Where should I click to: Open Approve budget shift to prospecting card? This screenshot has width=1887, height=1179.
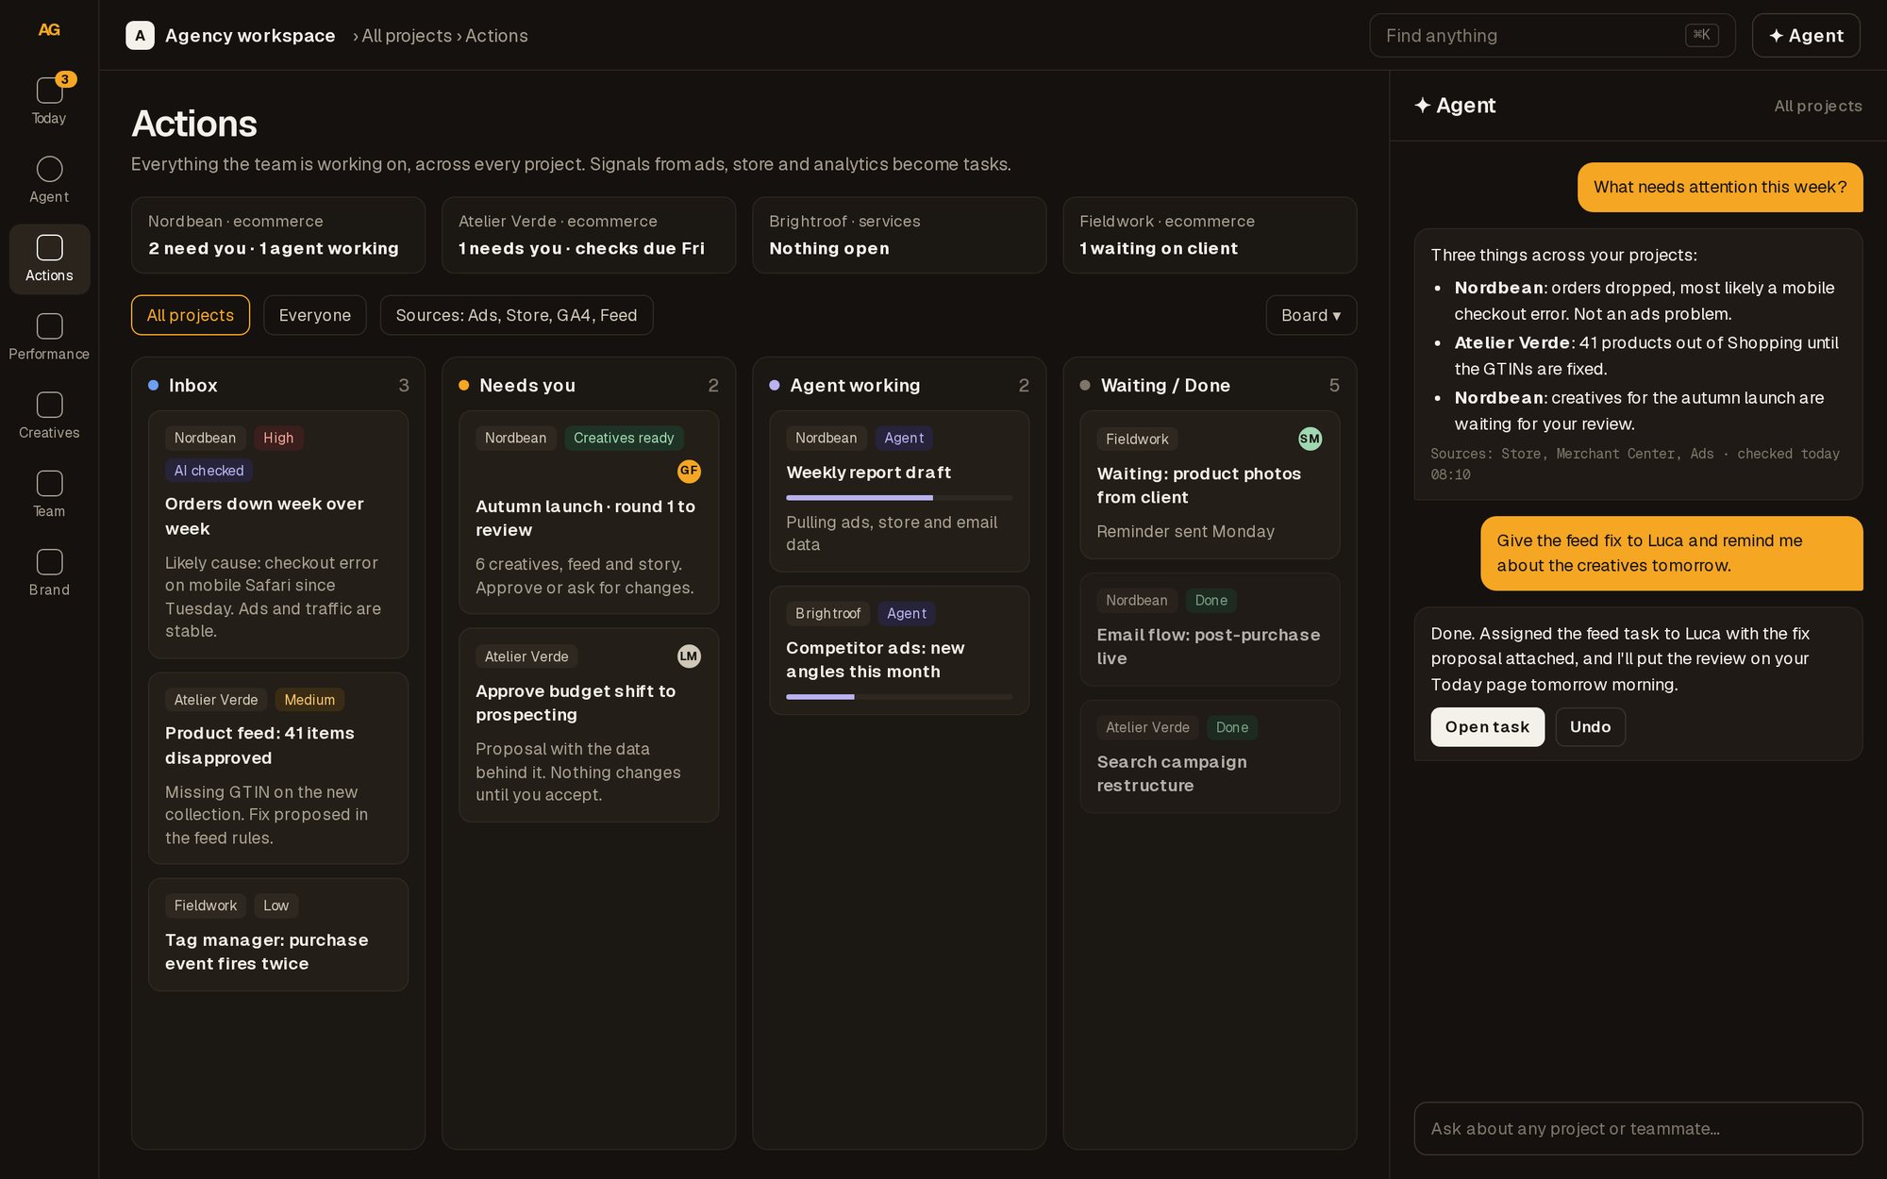click(x=589, y=725)
